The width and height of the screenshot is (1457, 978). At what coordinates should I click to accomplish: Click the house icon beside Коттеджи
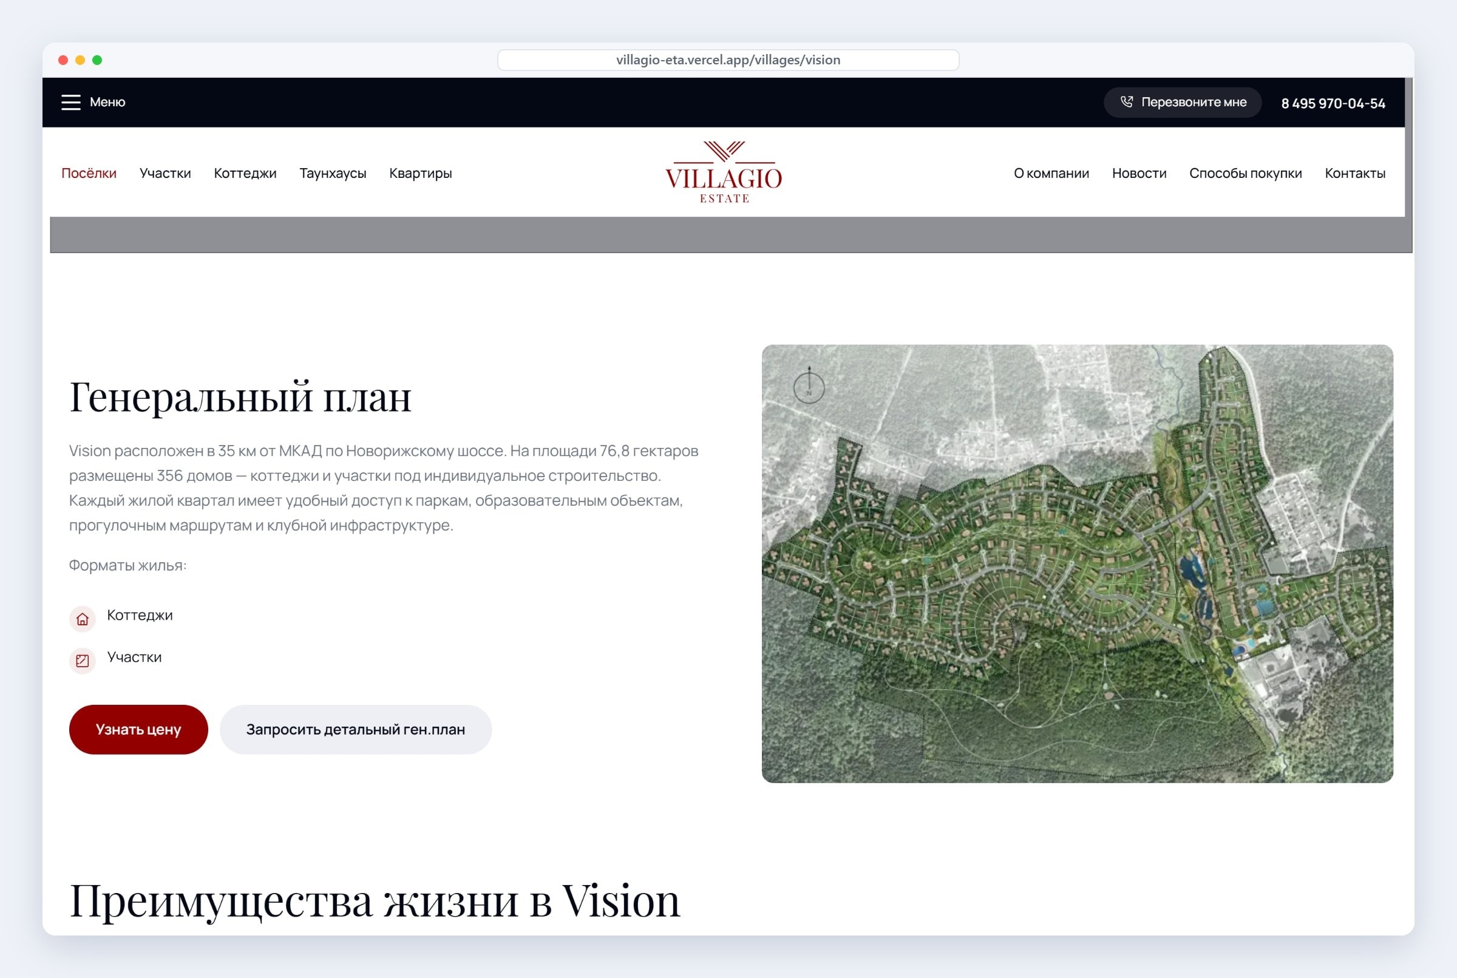tap(83, 619)
